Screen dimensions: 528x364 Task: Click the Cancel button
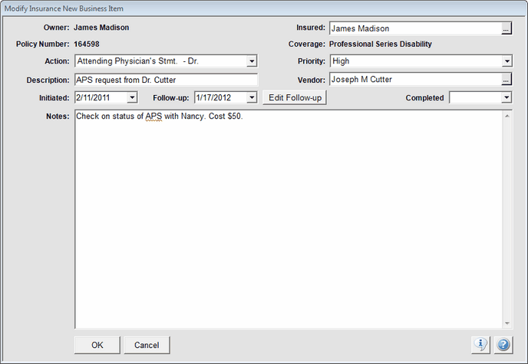pos(147,345)
